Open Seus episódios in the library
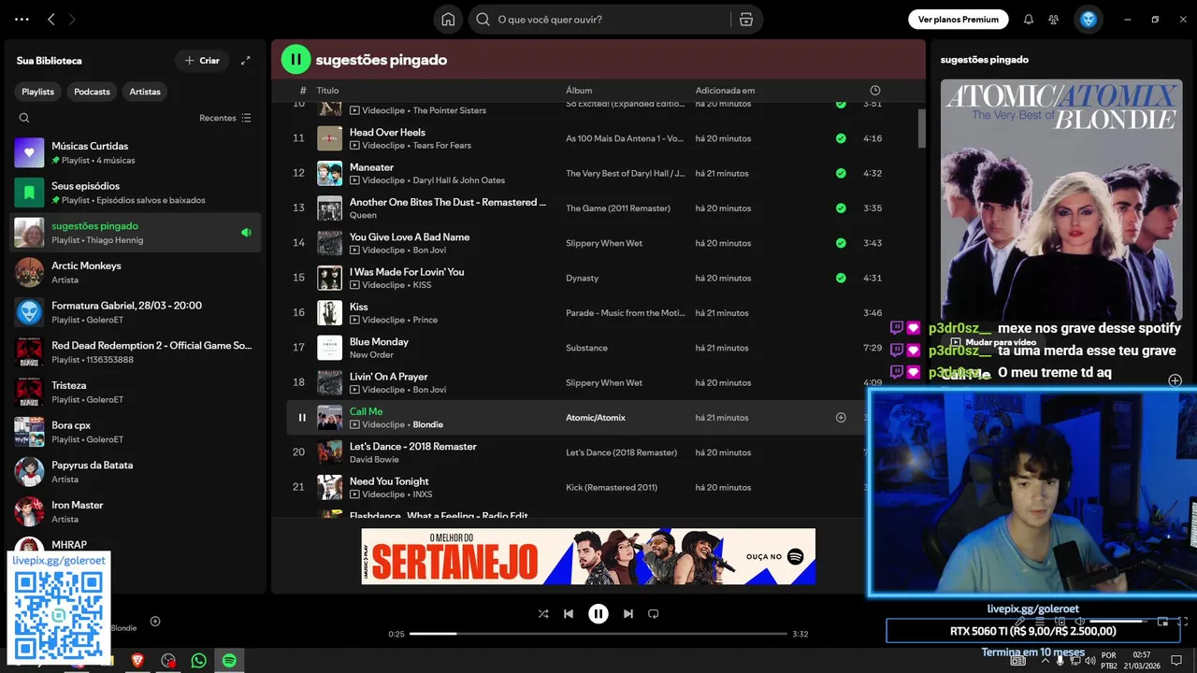 [x=136, y=193]
